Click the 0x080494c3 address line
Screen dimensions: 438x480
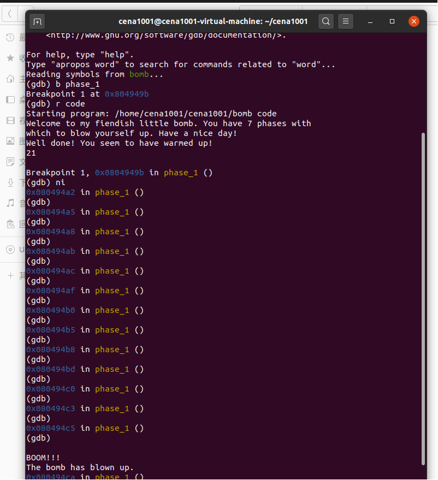(85, 408)
